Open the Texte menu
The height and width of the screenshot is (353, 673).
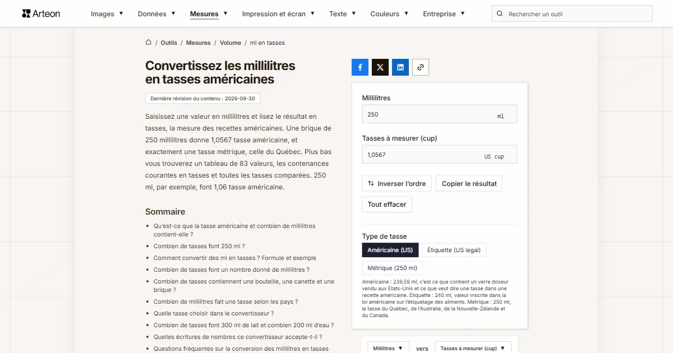pos(343,14)
